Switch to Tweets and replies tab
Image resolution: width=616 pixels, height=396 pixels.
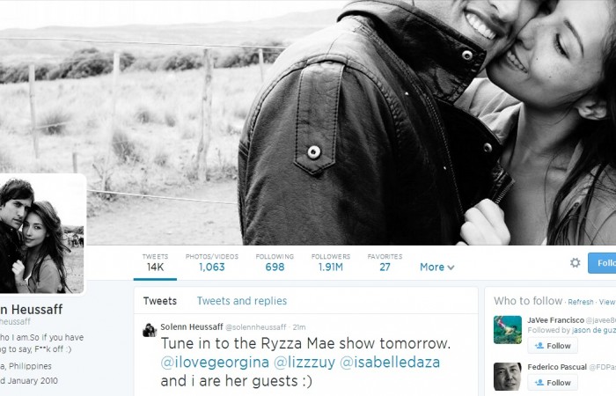242,301
